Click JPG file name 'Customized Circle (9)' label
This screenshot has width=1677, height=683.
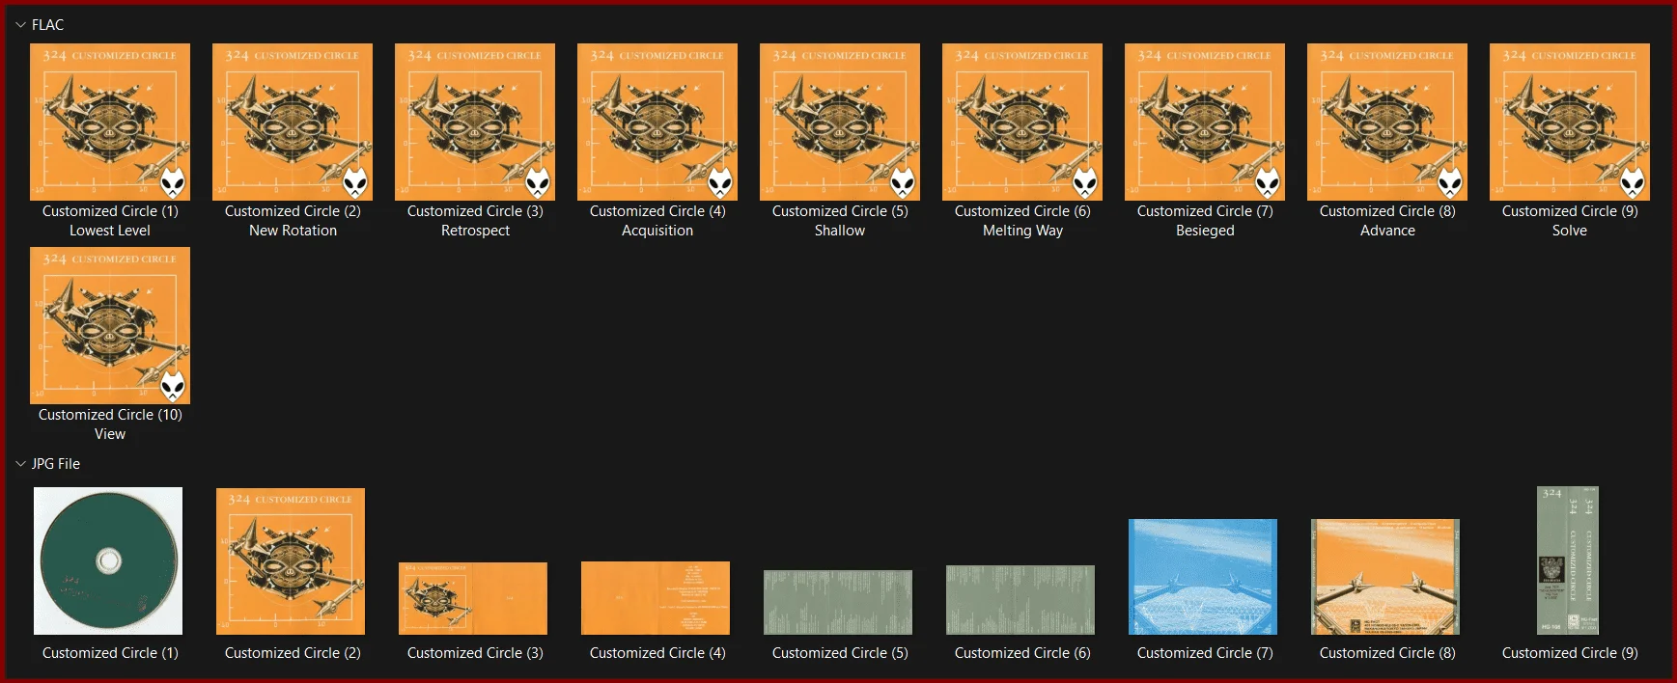(1570, 653)
